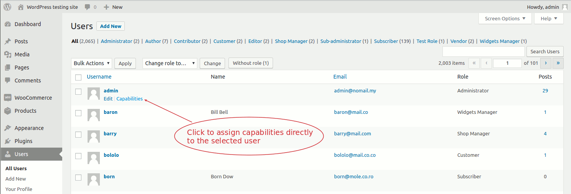571x194 pixels.
Task: Tick the checkbox for user baron
Action: (78, 113)
